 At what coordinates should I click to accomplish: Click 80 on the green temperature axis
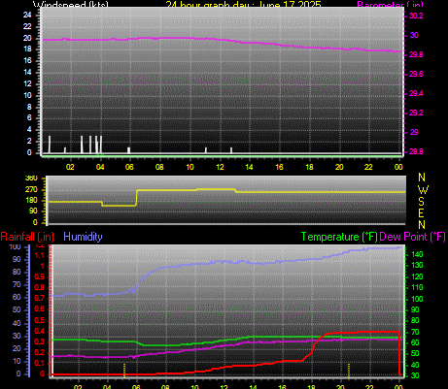click(x=416, y=321)
